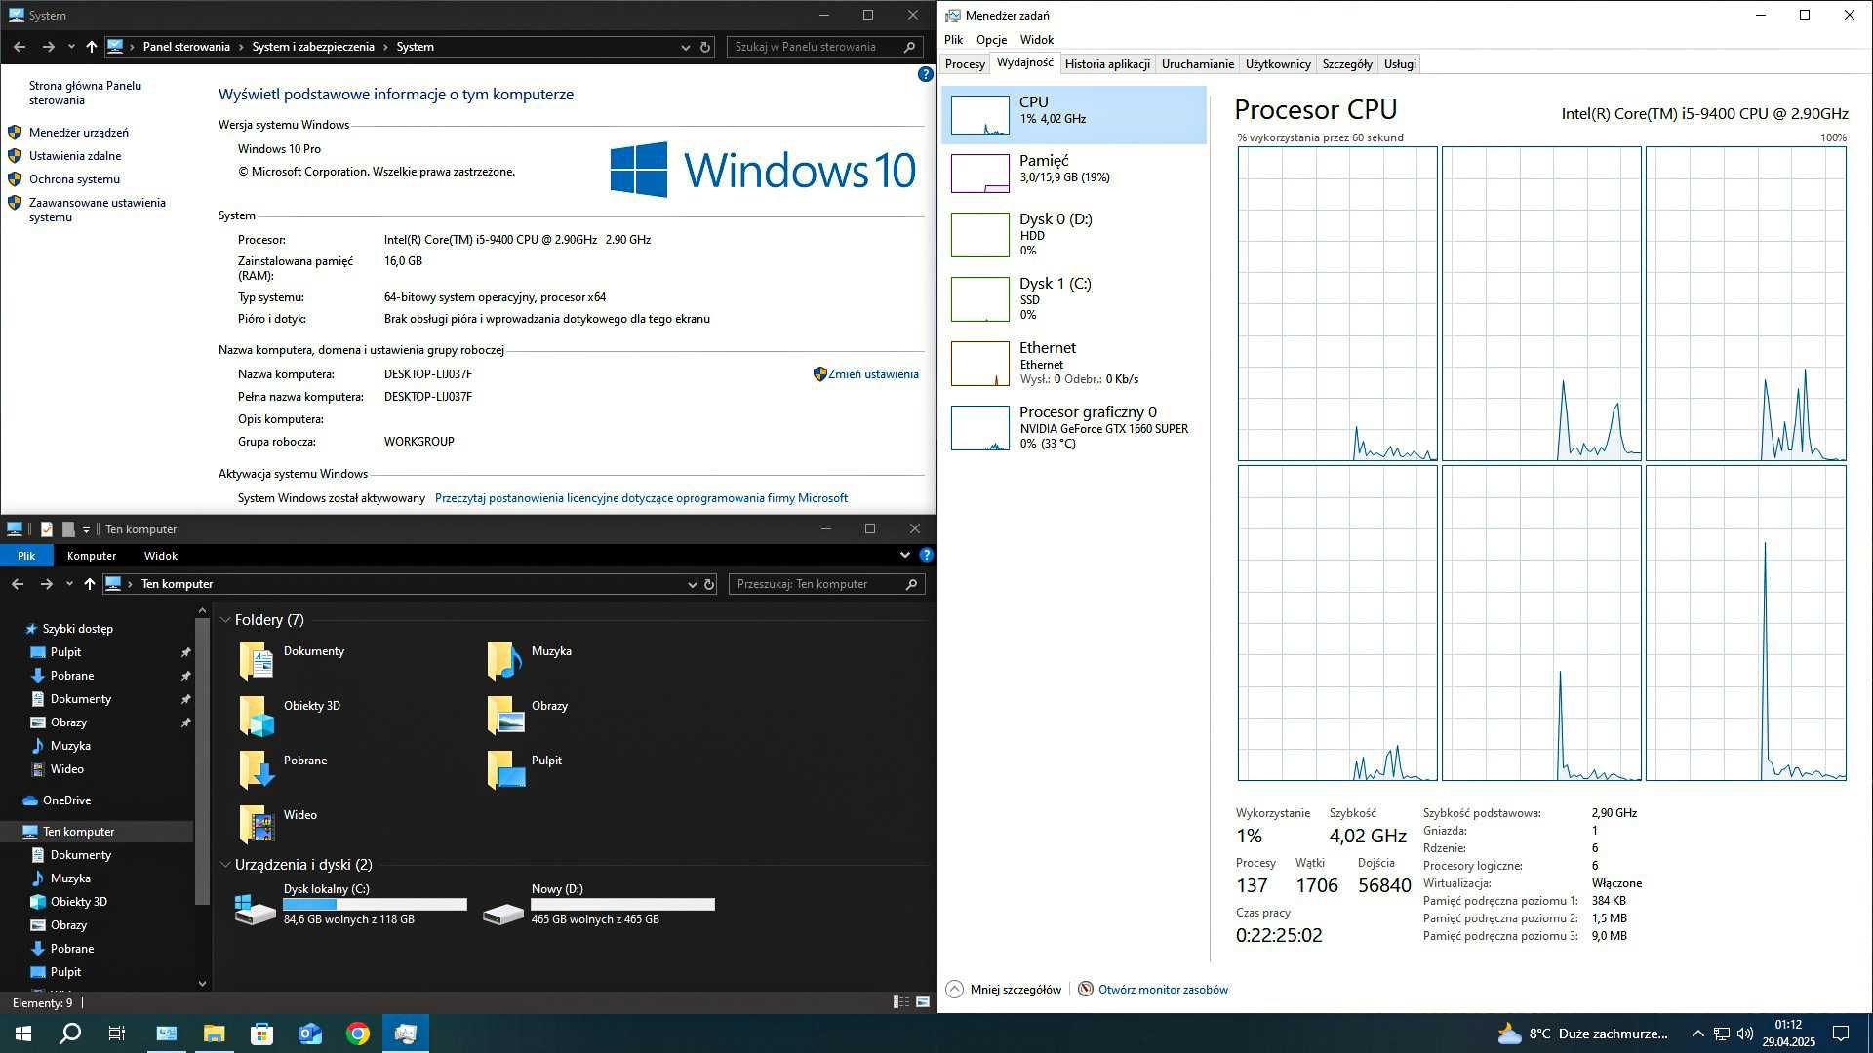
Task: Open Ochrona systemu link
Action: [75, 179]
